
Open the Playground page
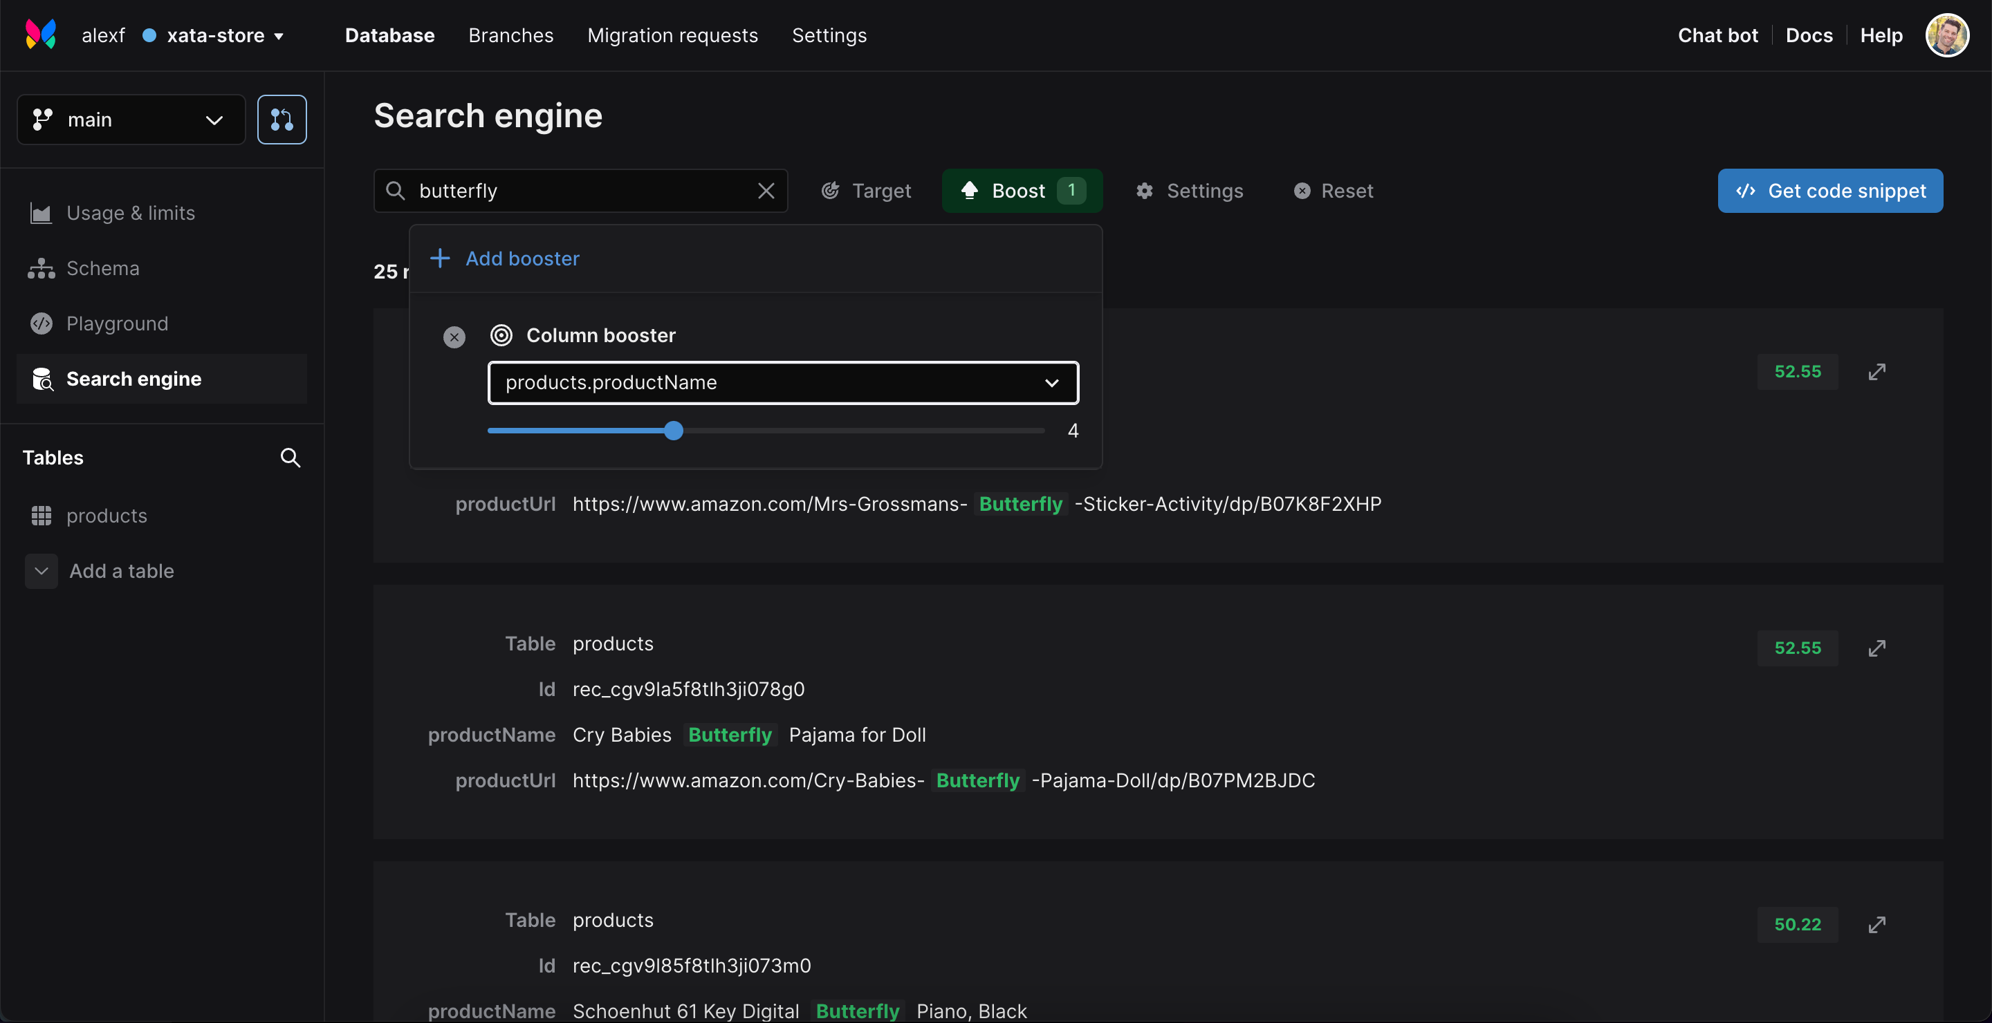point(162,323)
